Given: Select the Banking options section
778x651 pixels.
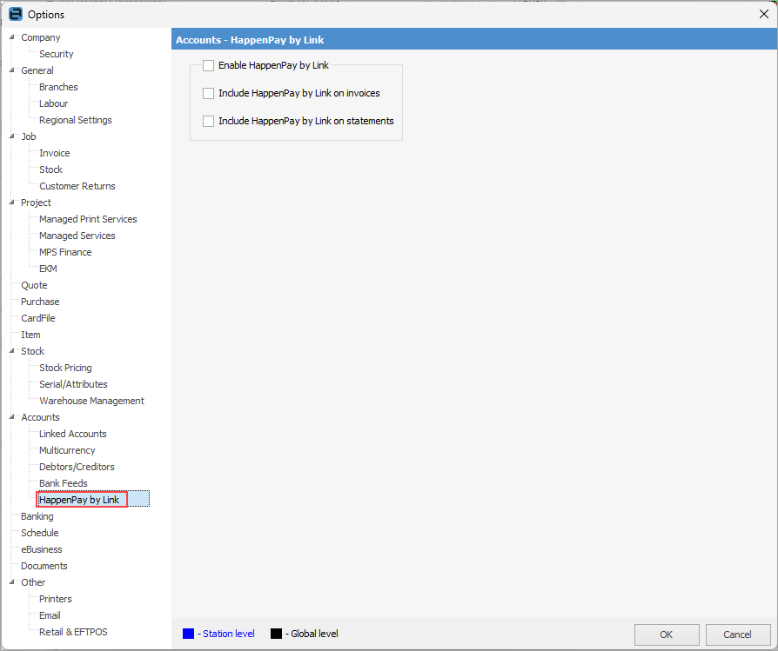Looking at the screenshot, I should click(x=37, y=516).
